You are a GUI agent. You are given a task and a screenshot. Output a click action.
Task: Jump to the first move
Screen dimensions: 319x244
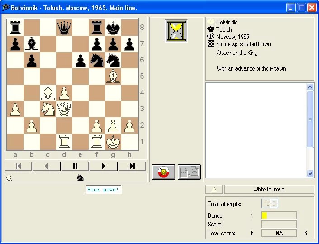point(18,166)
